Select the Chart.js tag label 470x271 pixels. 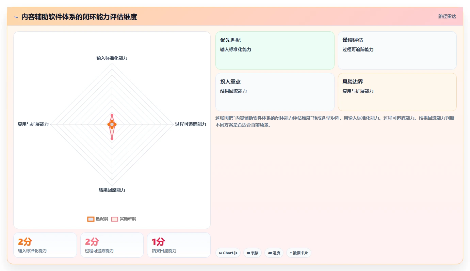click(x=230, y=253)
